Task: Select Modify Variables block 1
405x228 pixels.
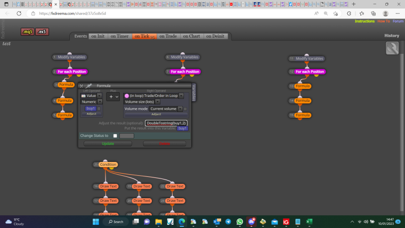Action: tap(71, 57)
